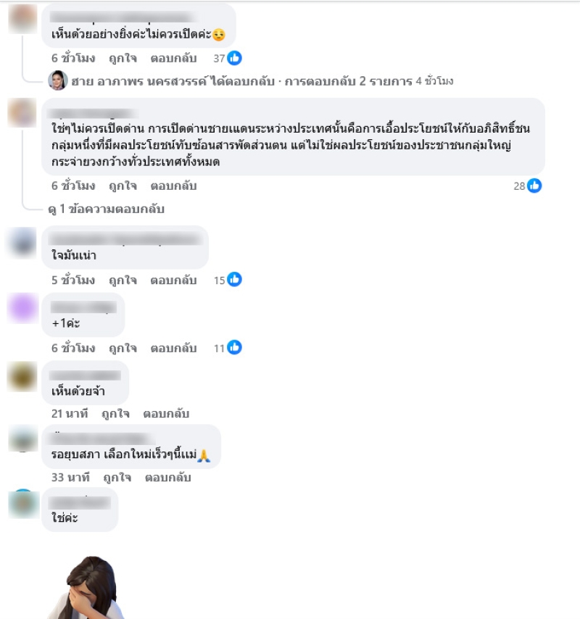Open the 33 นาที timestamp link

tap(70, 478)
